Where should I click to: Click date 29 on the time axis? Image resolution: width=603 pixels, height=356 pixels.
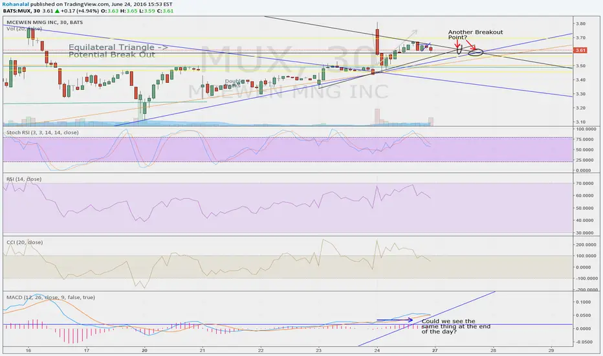pyautogui.click(x=551, y=350)
